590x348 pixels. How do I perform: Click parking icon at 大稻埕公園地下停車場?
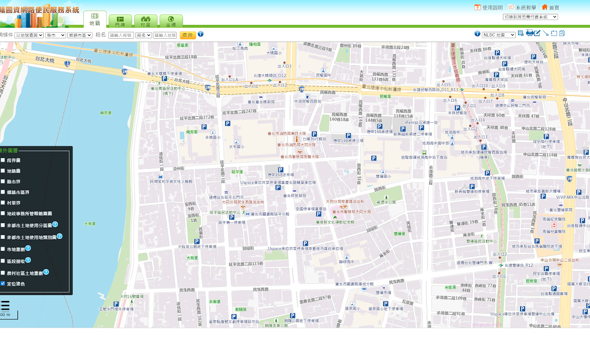coord(197,241)
